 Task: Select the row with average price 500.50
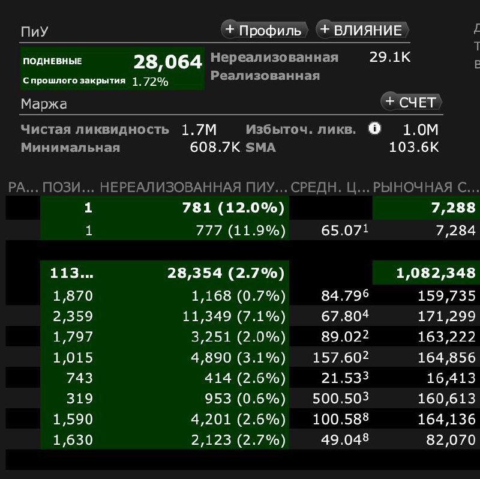pyautogui.click(x=243, y=398)
